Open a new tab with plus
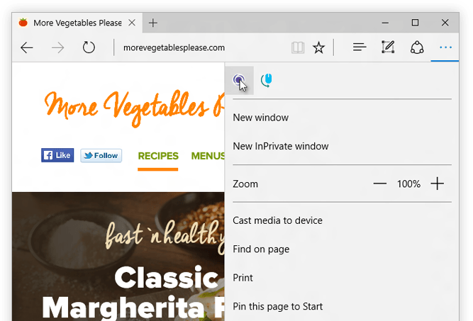 coord(153,23)
